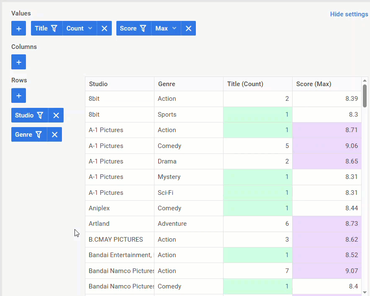Select the Genre column header
This screenshot has width=370, height=296.
(167, 84)
